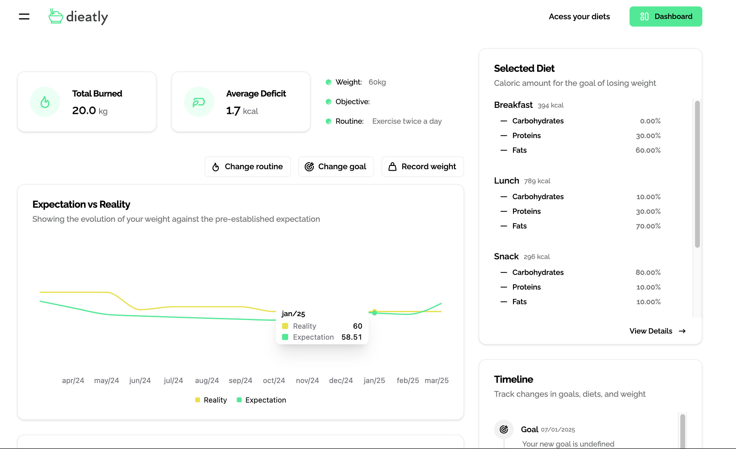Click Lunch Fats 70.00% value

pyautogui.click(x=648, y=226)
